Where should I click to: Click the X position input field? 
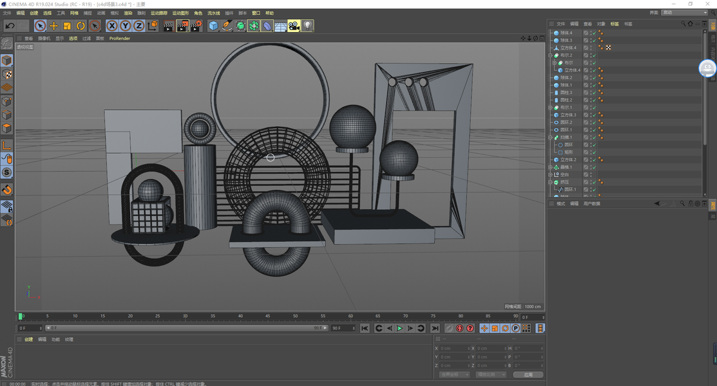[x=454, y=349]
